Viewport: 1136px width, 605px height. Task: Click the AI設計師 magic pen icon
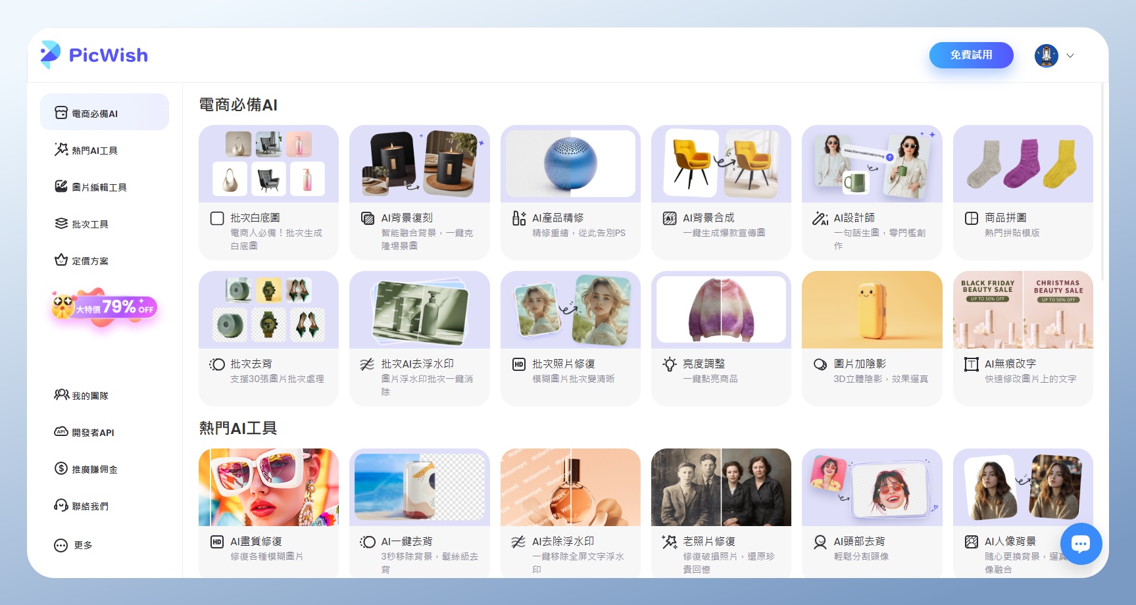pos(820,218)
